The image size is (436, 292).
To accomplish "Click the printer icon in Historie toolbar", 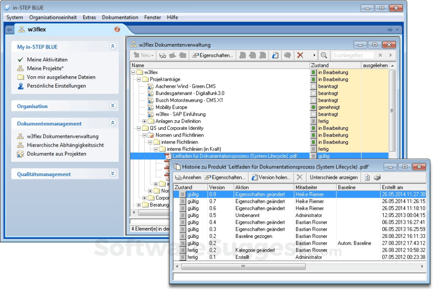I will [x=377, y=178].
